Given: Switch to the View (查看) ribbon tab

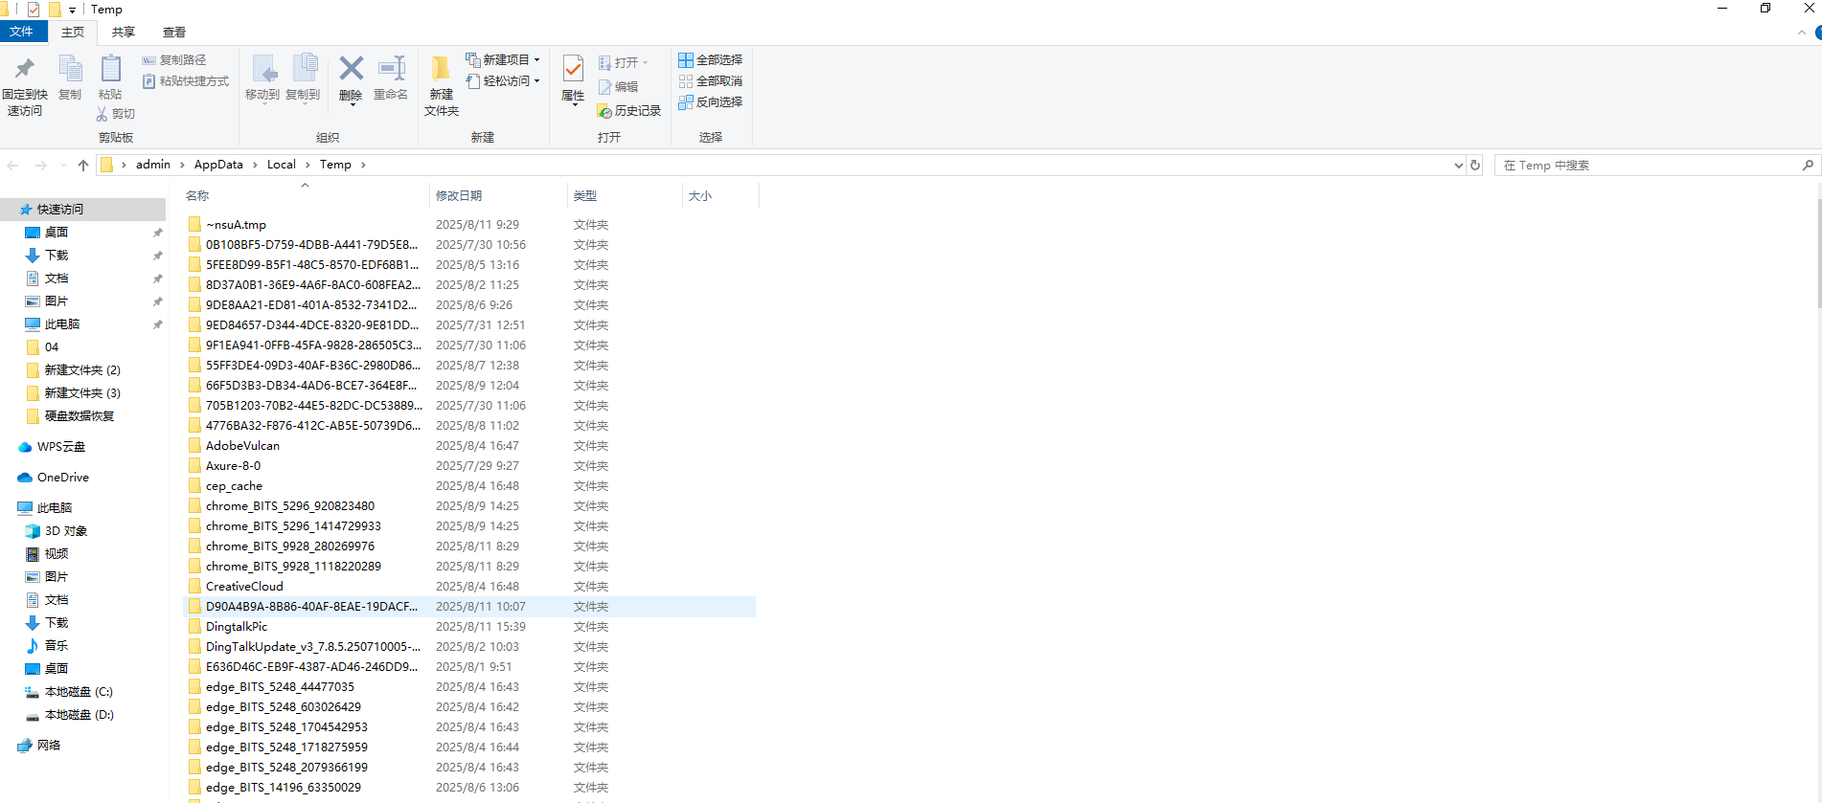Looking at the screenshot, I should click(x=174, y=33).
